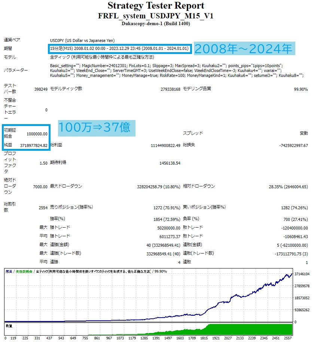Click the モデリング品質 label
Screen dimensions: 314x342
tap(197, 88)
